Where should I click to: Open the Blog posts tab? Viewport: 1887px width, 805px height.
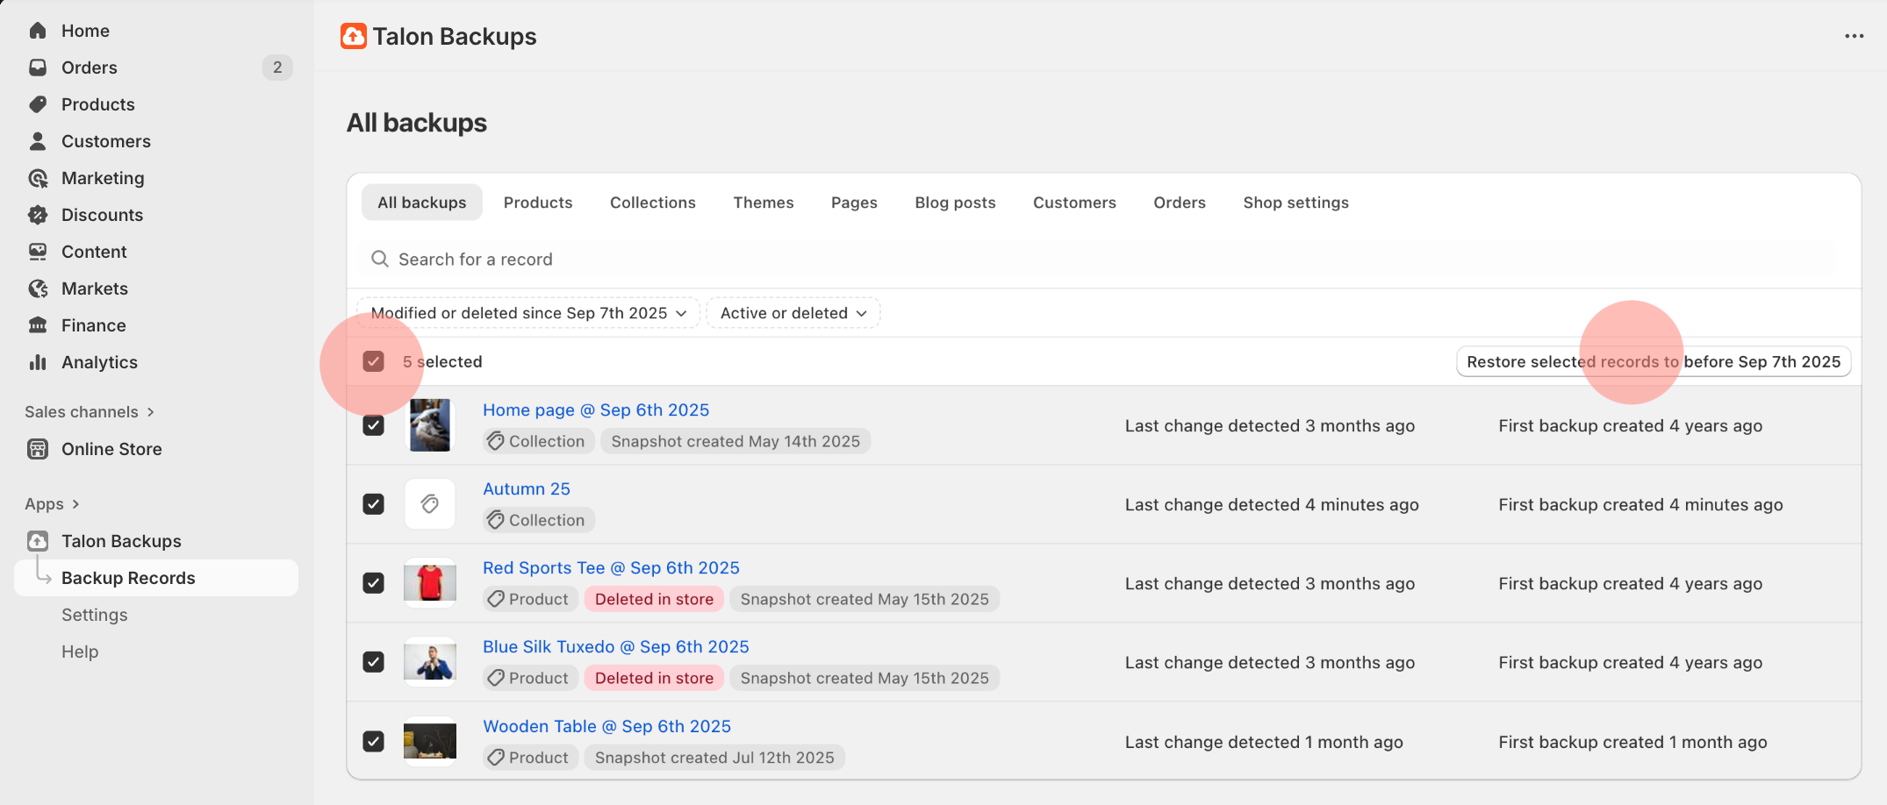click(955, 202)
